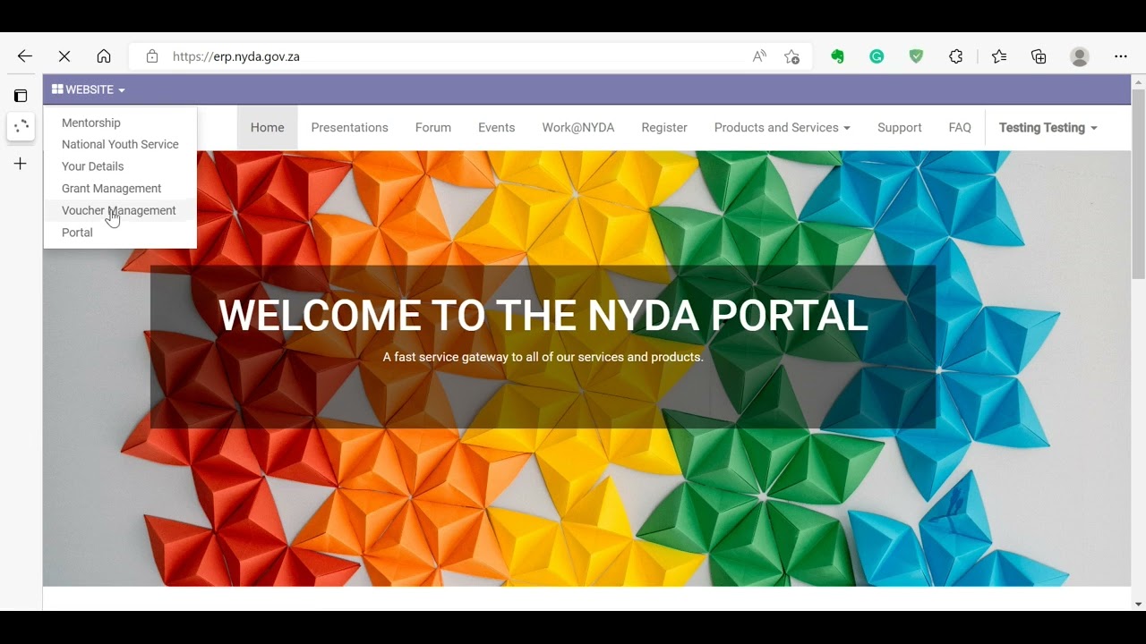1146x644 pixels.
Task: Select Portal from the Website menu
Action: tap(120, 233)
